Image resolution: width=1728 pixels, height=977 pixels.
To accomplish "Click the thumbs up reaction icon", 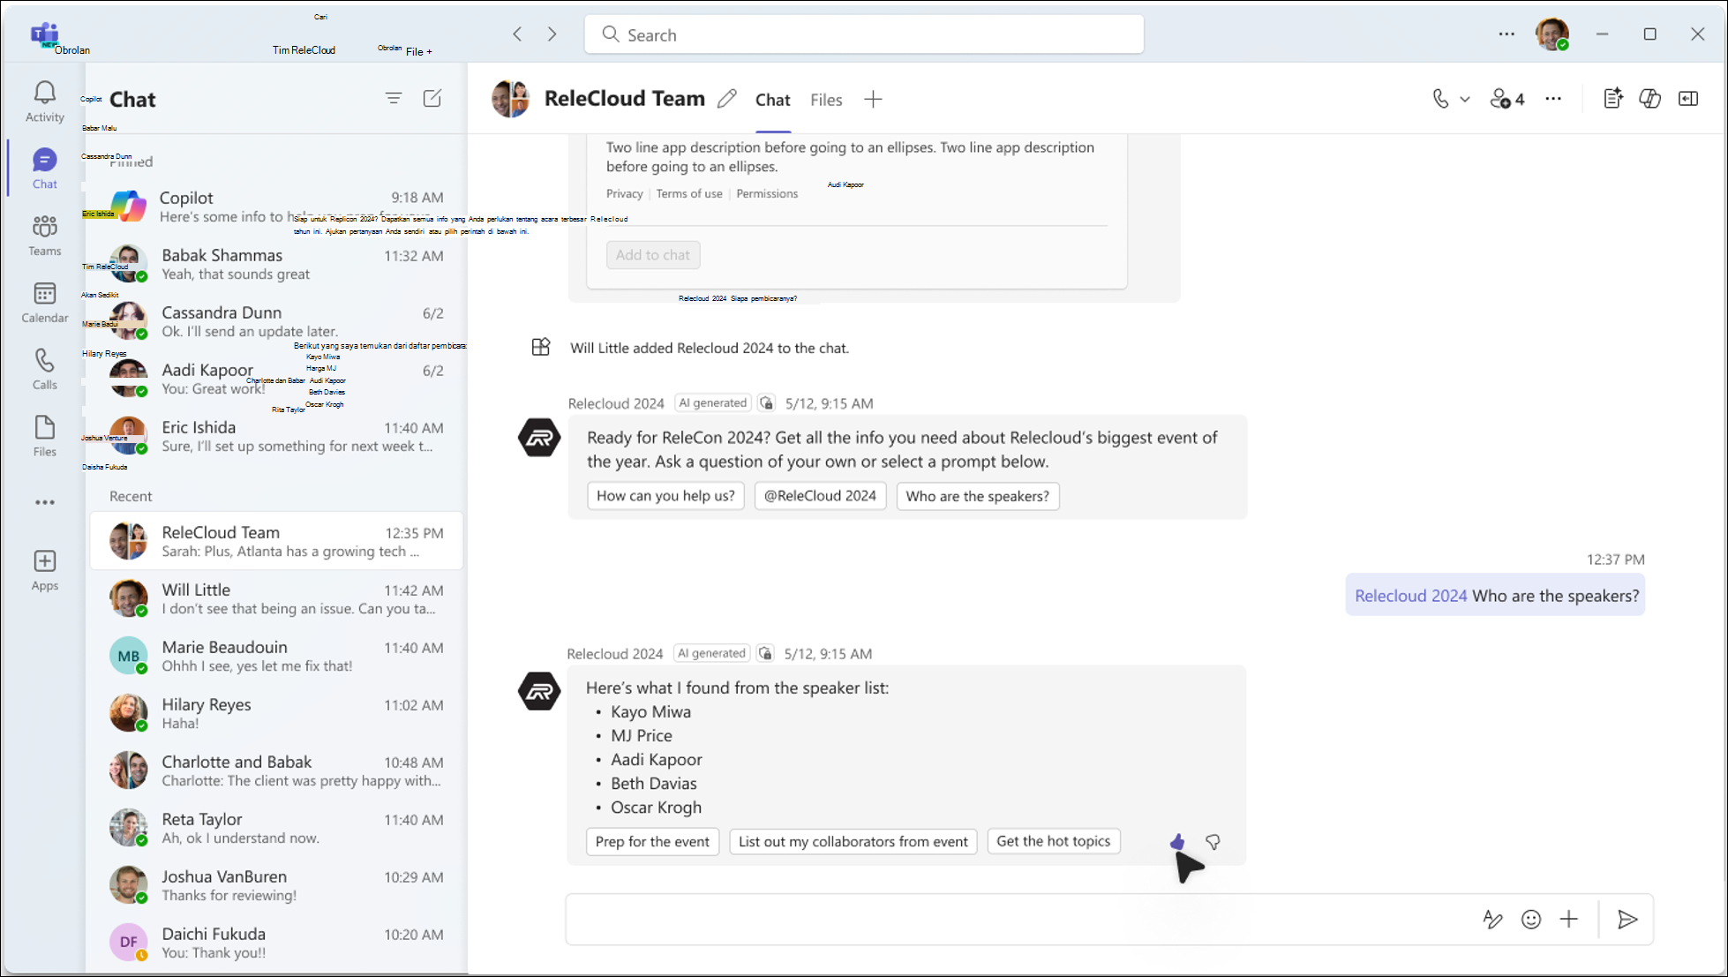I will pyautogui.click(x=1176, y=842).
